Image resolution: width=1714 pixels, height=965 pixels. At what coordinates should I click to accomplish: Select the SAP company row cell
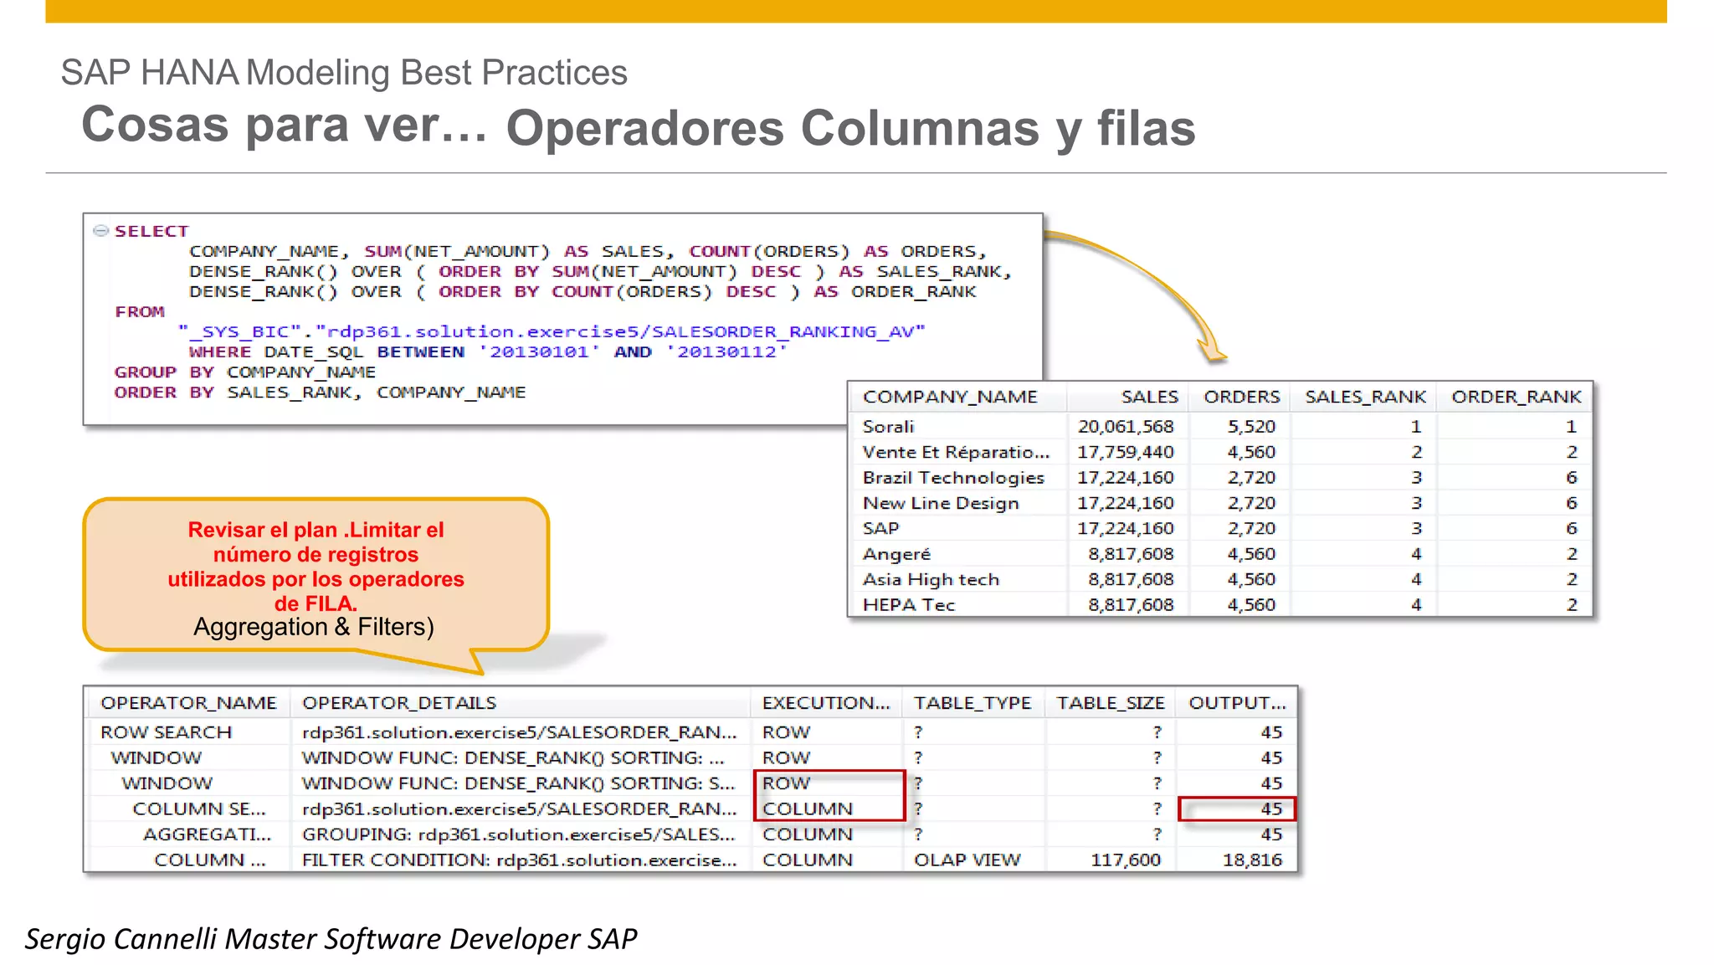click(880, 529)
